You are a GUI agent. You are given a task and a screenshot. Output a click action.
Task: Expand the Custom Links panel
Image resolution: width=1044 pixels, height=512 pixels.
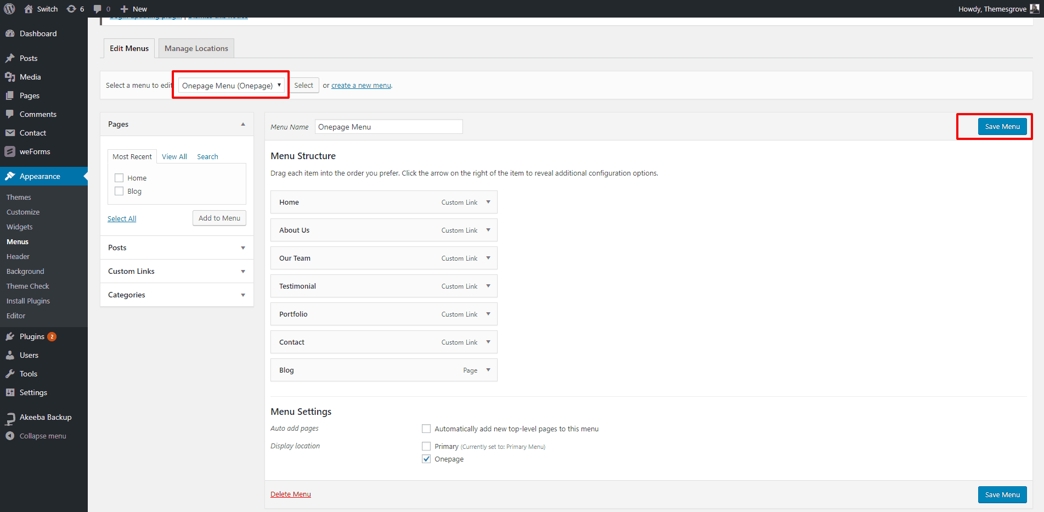242,271
